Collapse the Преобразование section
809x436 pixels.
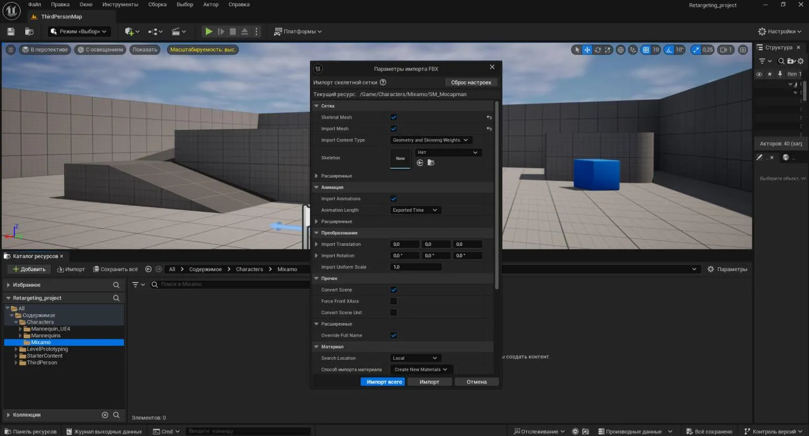pos(317,233)
